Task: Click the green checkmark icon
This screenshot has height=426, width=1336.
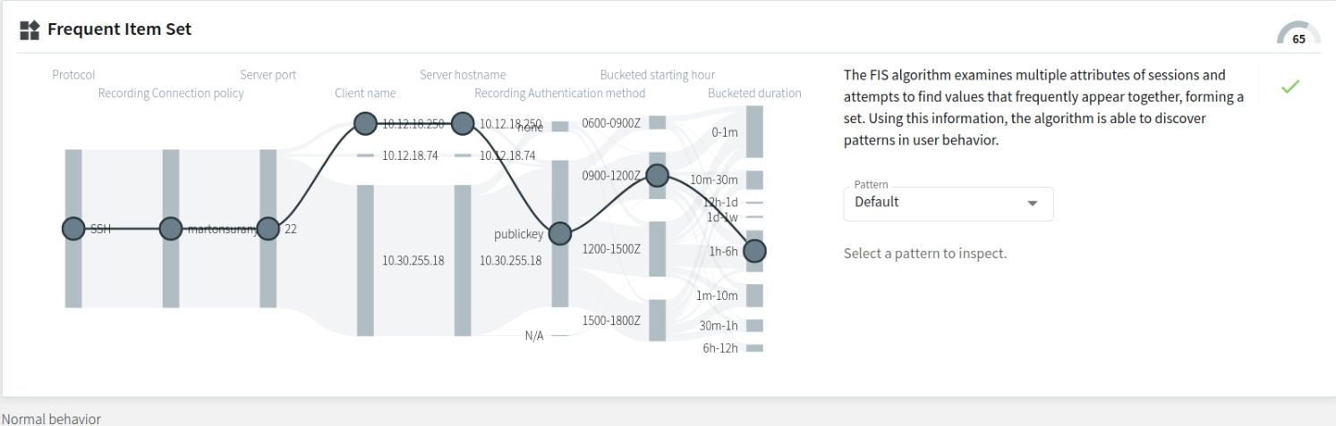Action: [1289, 87]
